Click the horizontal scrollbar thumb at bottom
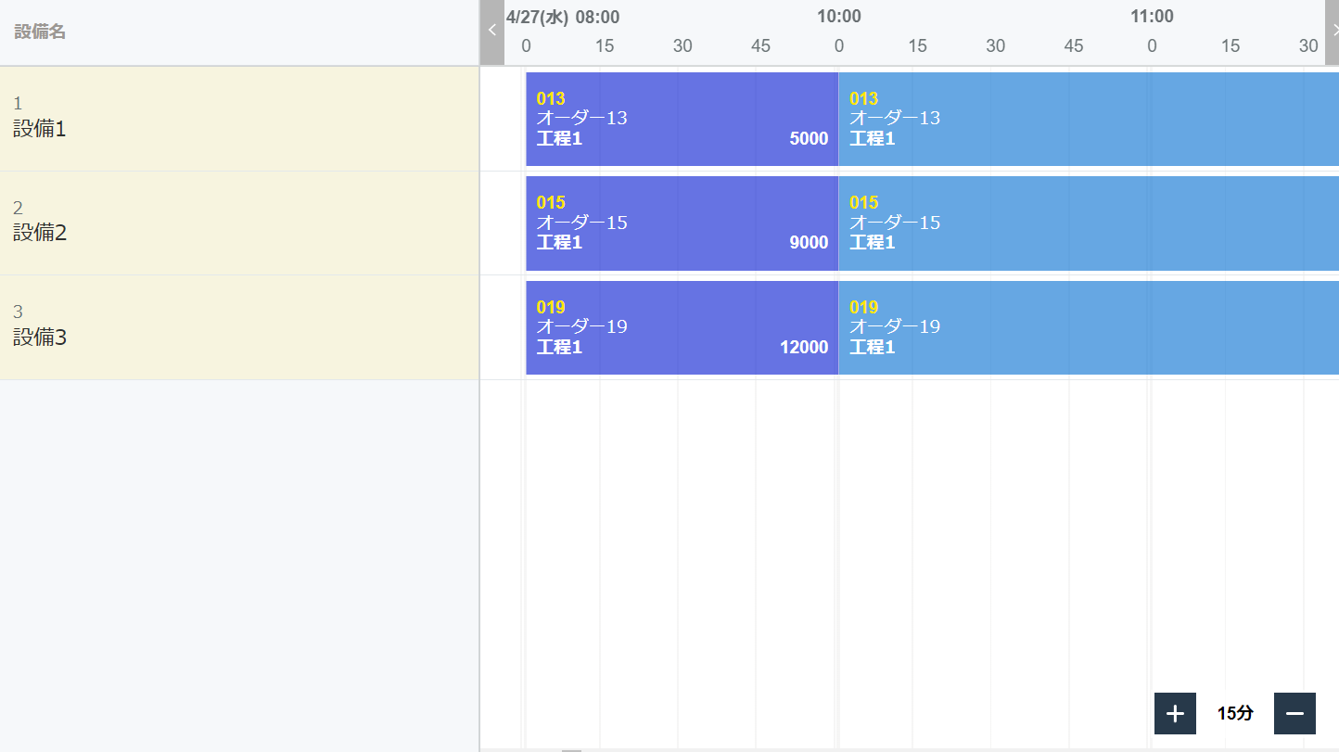Screen dimensions: 1339x752 click(x=571, y=749)
